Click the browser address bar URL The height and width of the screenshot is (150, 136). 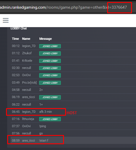pos(63,7)
